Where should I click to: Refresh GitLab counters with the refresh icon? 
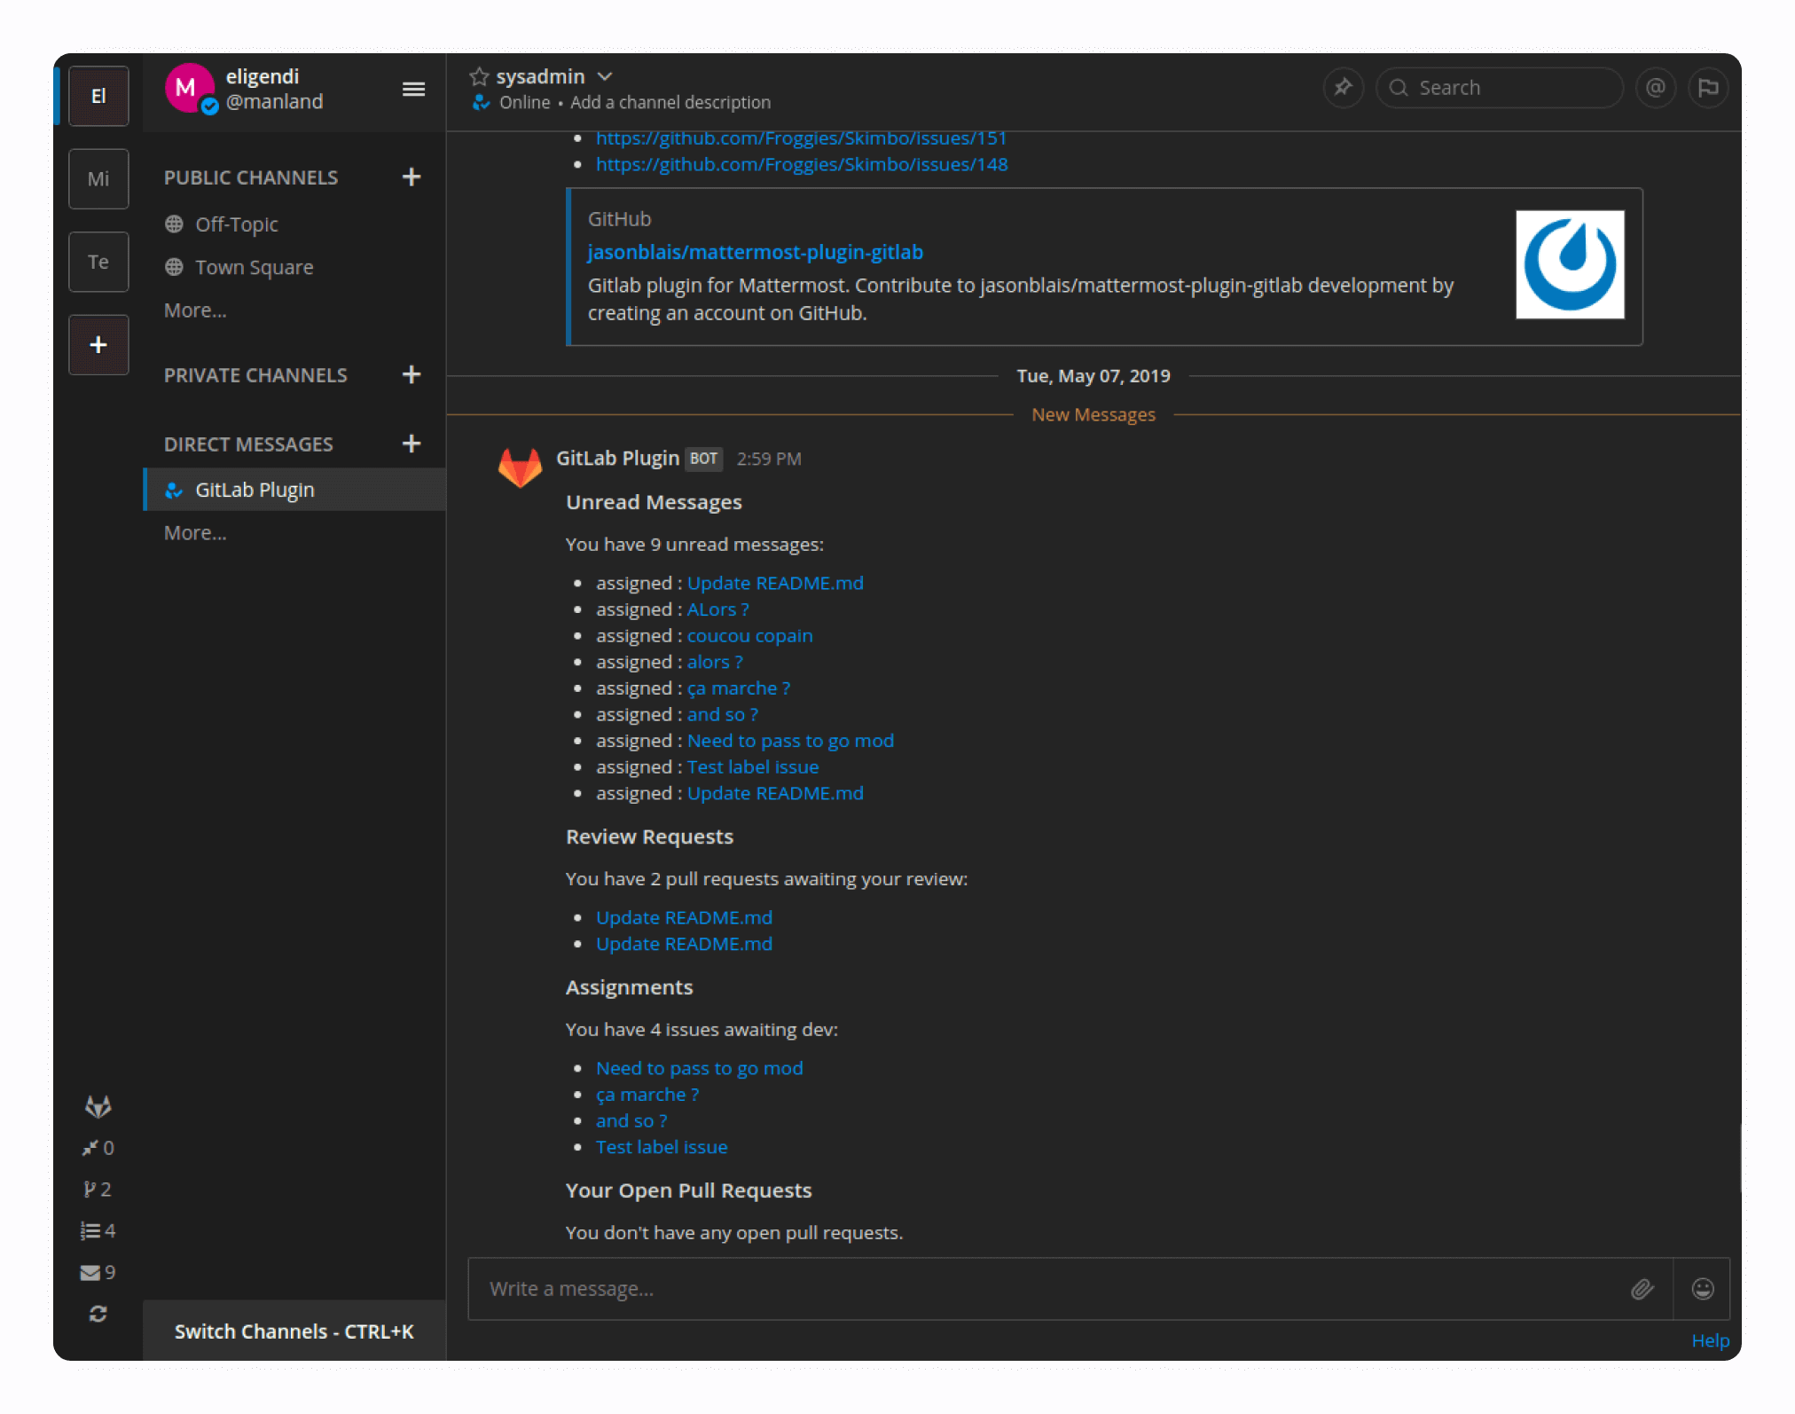pos(98,1314)
